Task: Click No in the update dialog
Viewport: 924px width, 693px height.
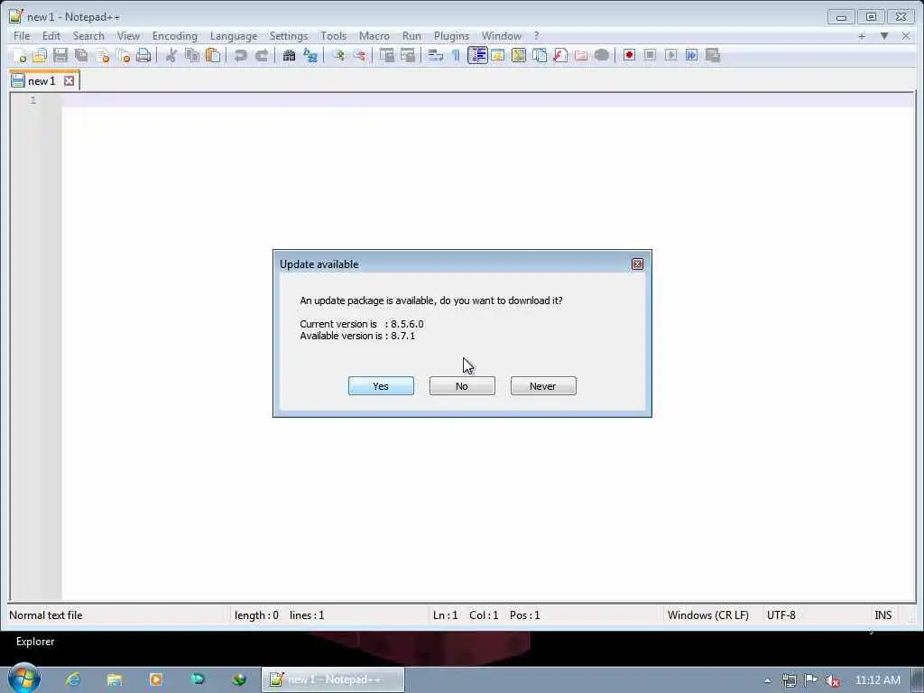Action: 462,386
